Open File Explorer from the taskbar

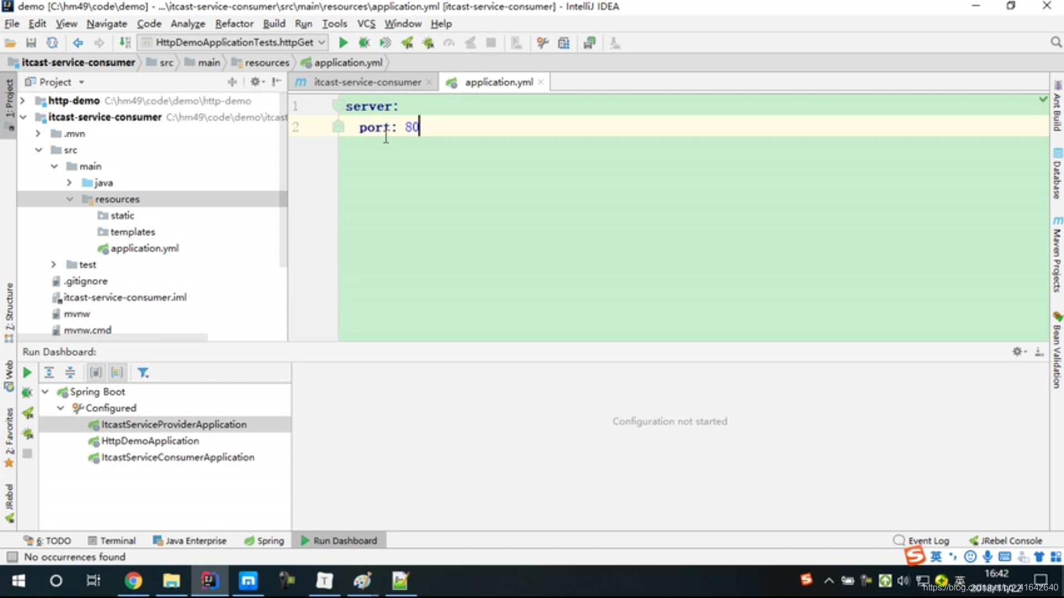(171, 580)
